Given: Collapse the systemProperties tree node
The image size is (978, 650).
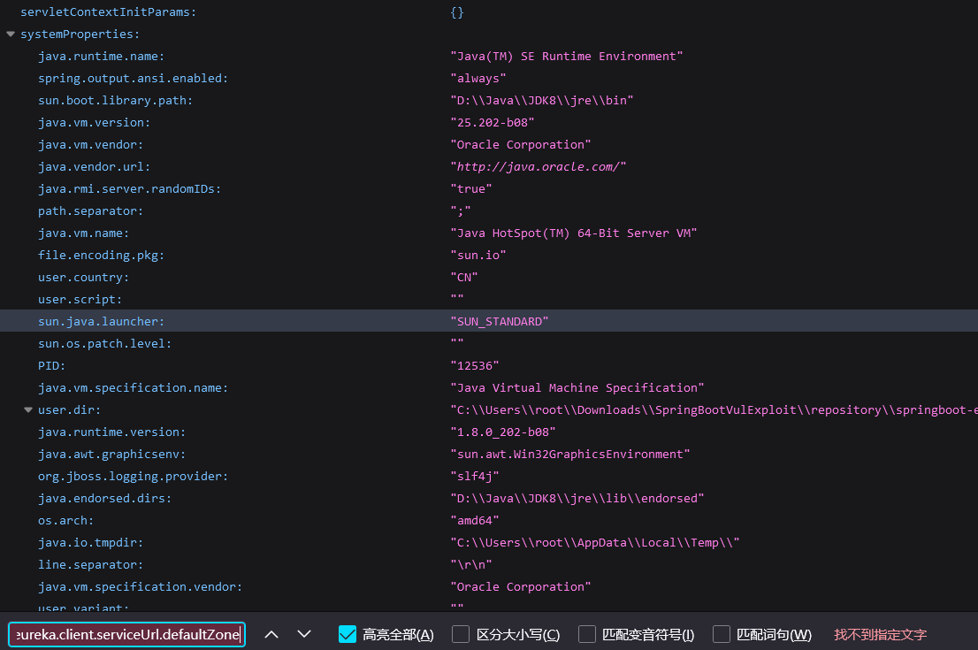Looking at the screenshot, I should (x=11, y=34).
